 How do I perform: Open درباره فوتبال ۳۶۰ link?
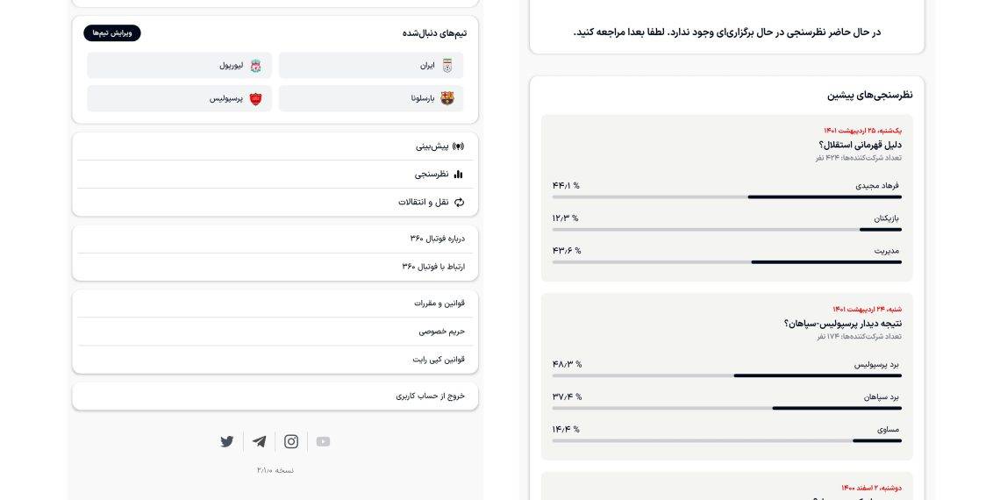pos(437,239)
